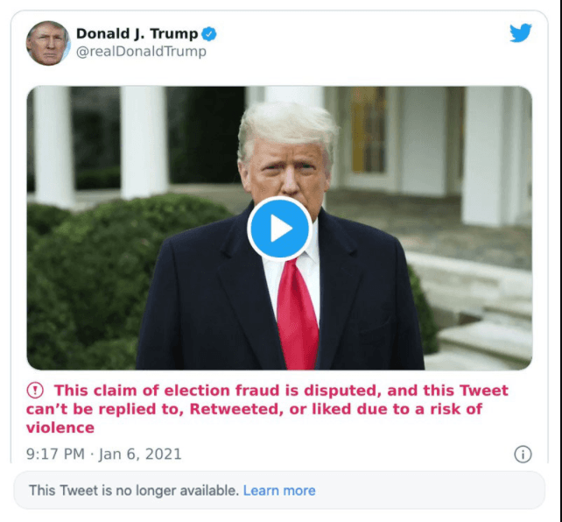562x522 pixels.
Task: Follow the Learn more link
Action: point(279,490)
